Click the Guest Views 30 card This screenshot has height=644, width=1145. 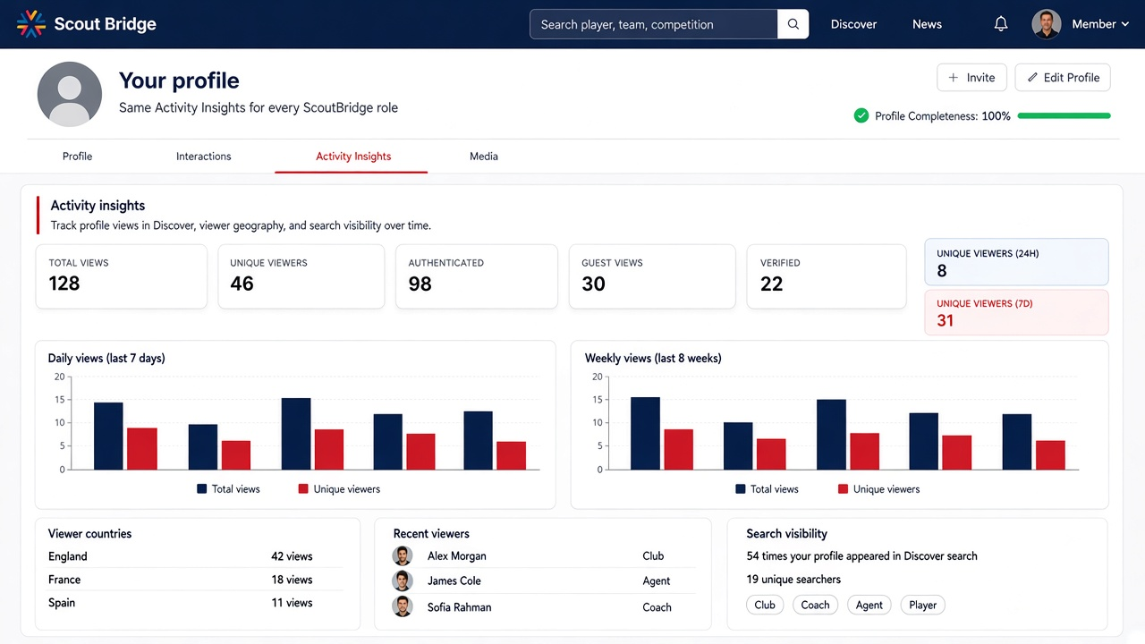tap(652, 277)
